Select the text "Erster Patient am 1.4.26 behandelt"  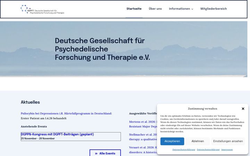43,118
